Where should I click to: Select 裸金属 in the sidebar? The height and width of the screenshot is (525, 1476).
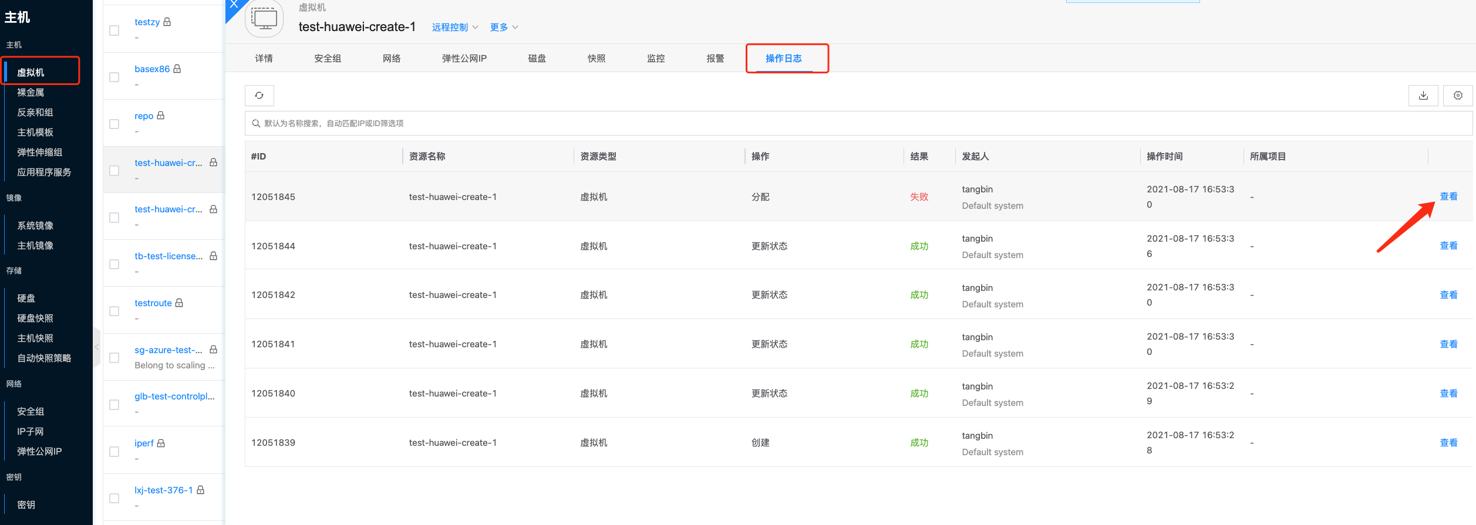coord(31,93)
